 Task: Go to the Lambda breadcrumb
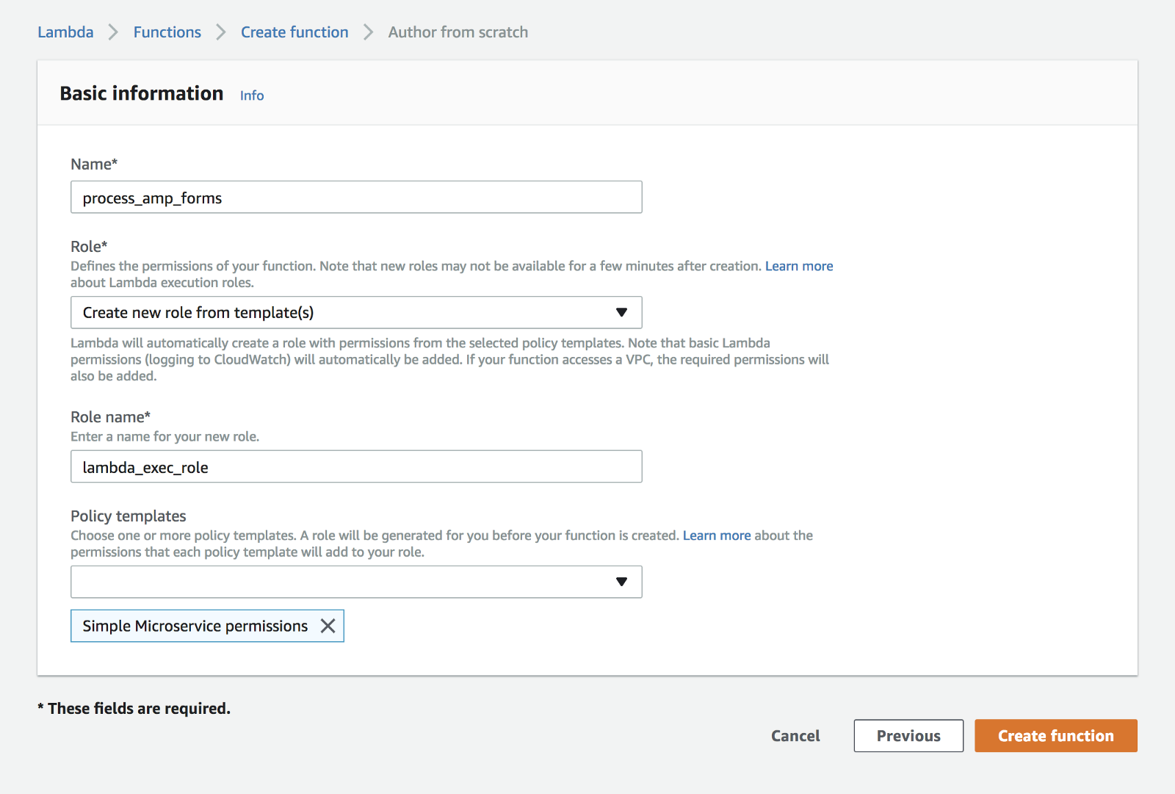[65, 32]
